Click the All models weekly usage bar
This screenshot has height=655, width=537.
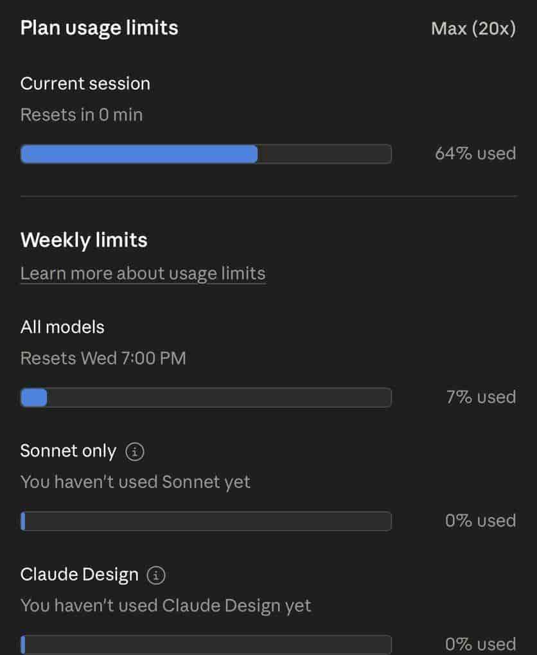tap(206, 397)
